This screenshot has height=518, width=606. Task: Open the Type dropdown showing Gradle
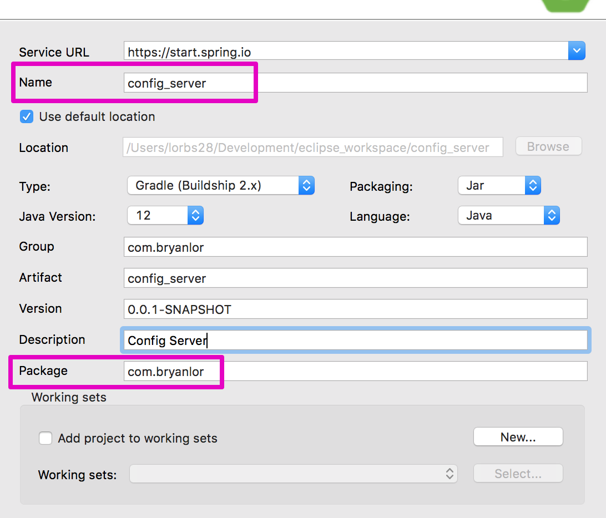click(220, 185)
